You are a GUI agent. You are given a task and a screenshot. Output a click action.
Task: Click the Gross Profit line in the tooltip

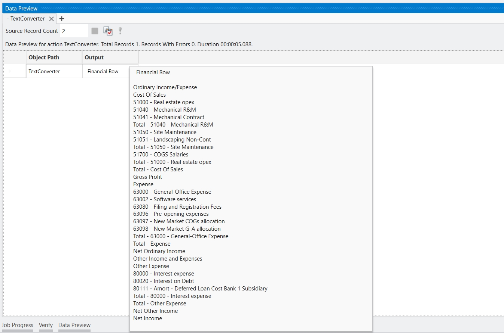tap(148, 177)
